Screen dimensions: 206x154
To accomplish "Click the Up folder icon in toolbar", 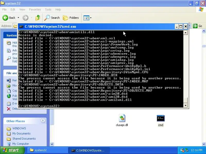I will click(38, 18).
